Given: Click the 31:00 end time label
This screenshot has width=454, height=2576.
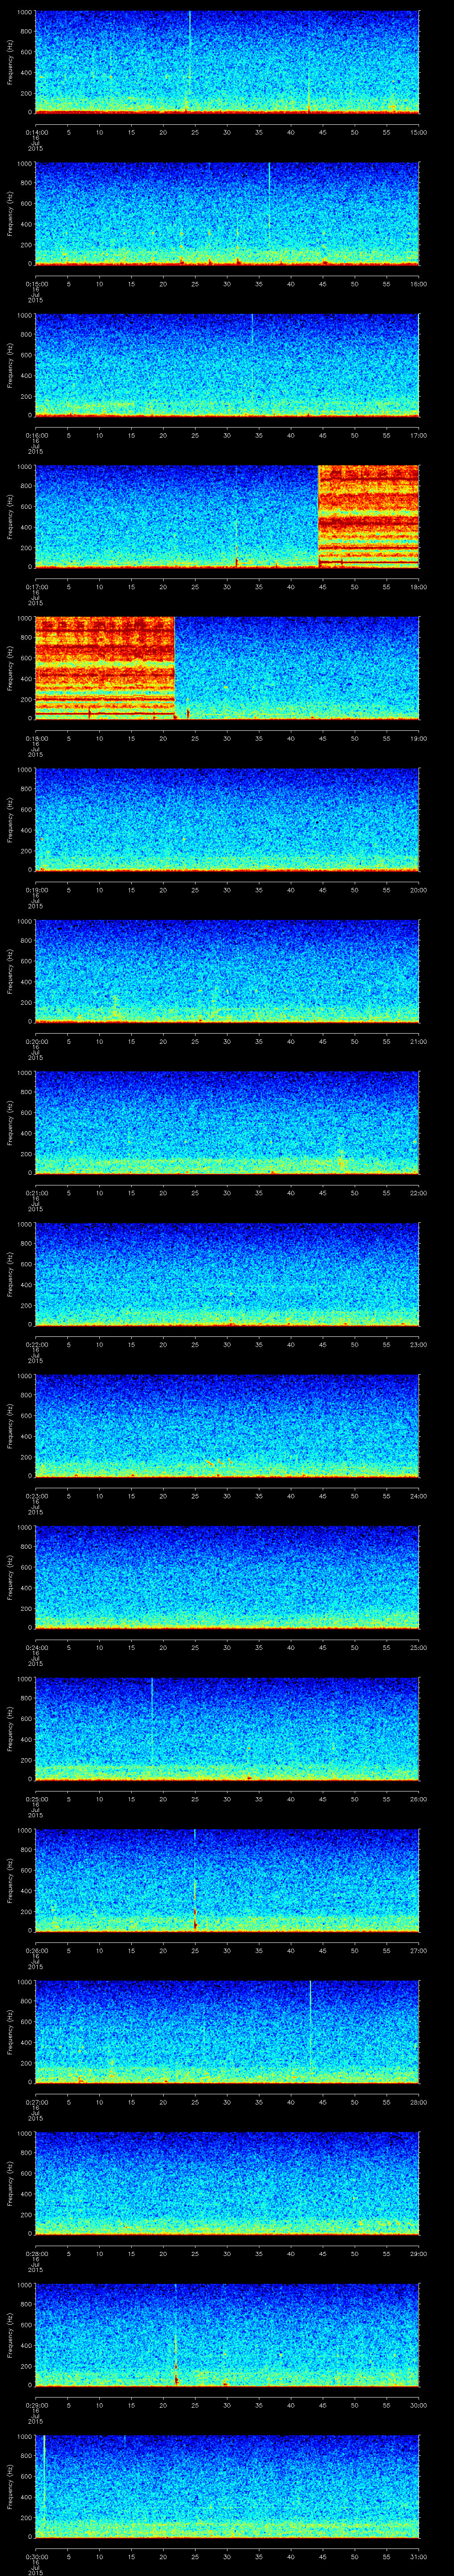Looking at the screenshot, I should 419,2557.
